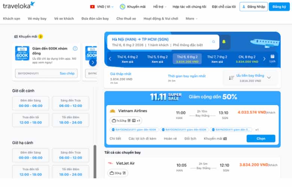Click the Khuyến mãi percent icon in header

click(x=122, y=7)
